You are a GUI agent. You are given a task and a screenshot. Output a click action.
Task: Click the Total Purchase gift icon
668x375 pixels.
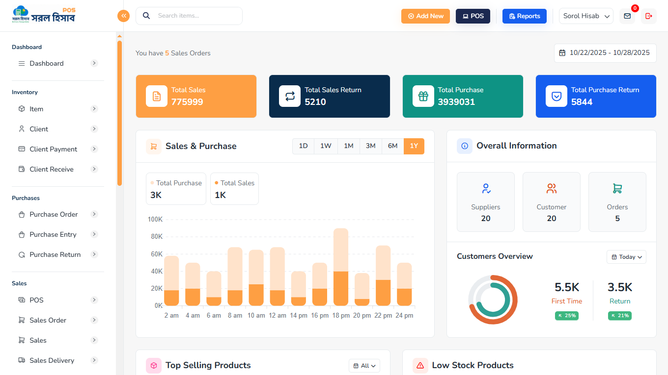click(x=423, y=96)
